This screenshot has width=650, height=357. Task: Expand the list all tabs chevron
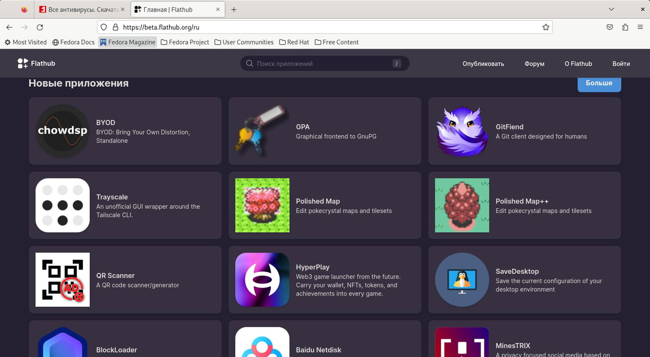611,10
